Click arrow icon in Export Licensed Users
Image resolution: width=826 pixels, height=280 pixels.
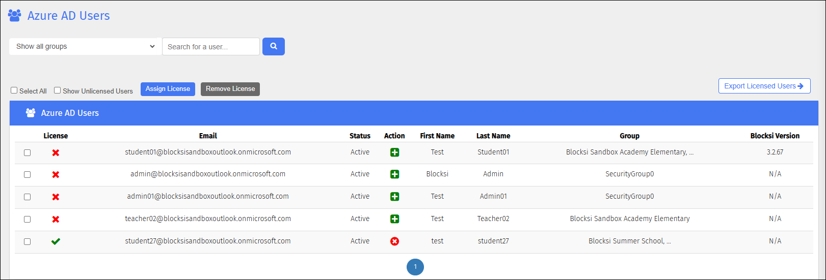(801, 86)
